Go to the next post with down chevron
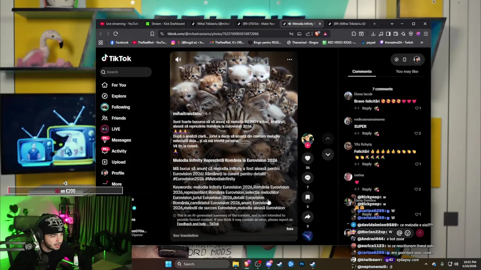This screenshot has width=481, height=270. point(328,154)
